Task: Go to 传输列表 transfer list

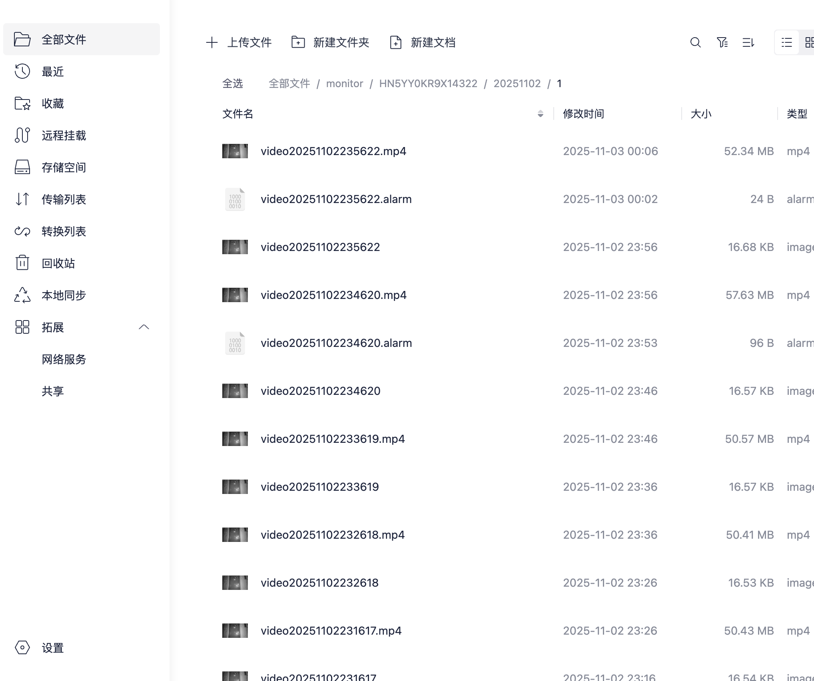Action: pos(64,199)
